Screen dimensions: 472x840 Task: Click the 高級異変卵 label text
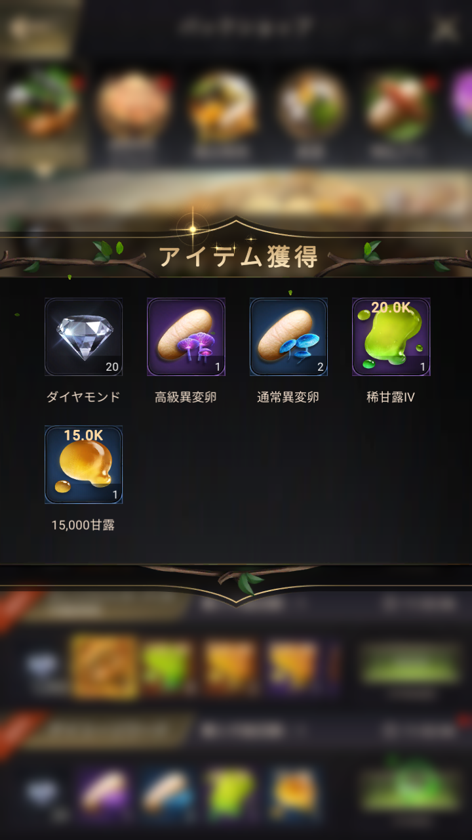coord(186,397)
